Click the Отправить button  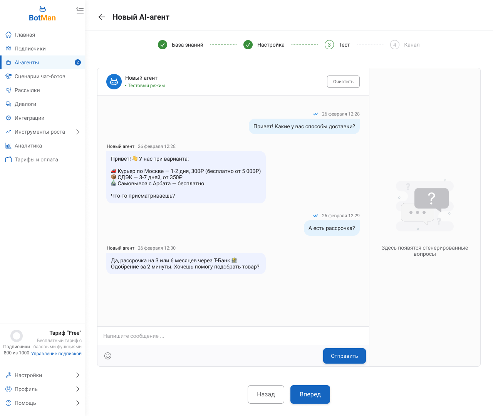344,356
